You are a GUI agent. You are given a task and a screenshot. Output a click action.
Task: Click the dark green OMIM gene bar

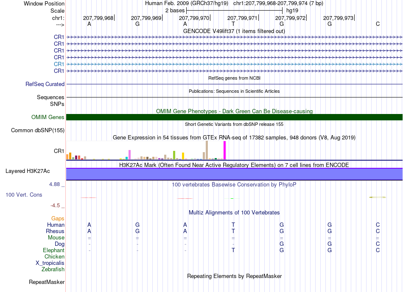[234, 117]
